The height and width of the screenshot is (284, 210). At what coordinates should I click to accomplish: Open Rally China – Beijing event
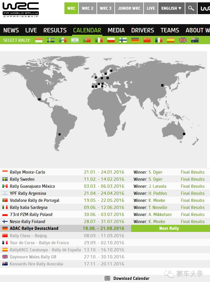point(28,236)
